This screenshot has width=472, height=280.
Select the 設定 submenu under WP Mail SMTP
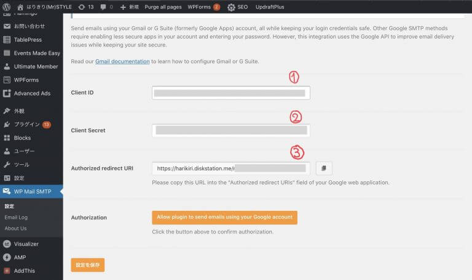click(x=9, y=206)
